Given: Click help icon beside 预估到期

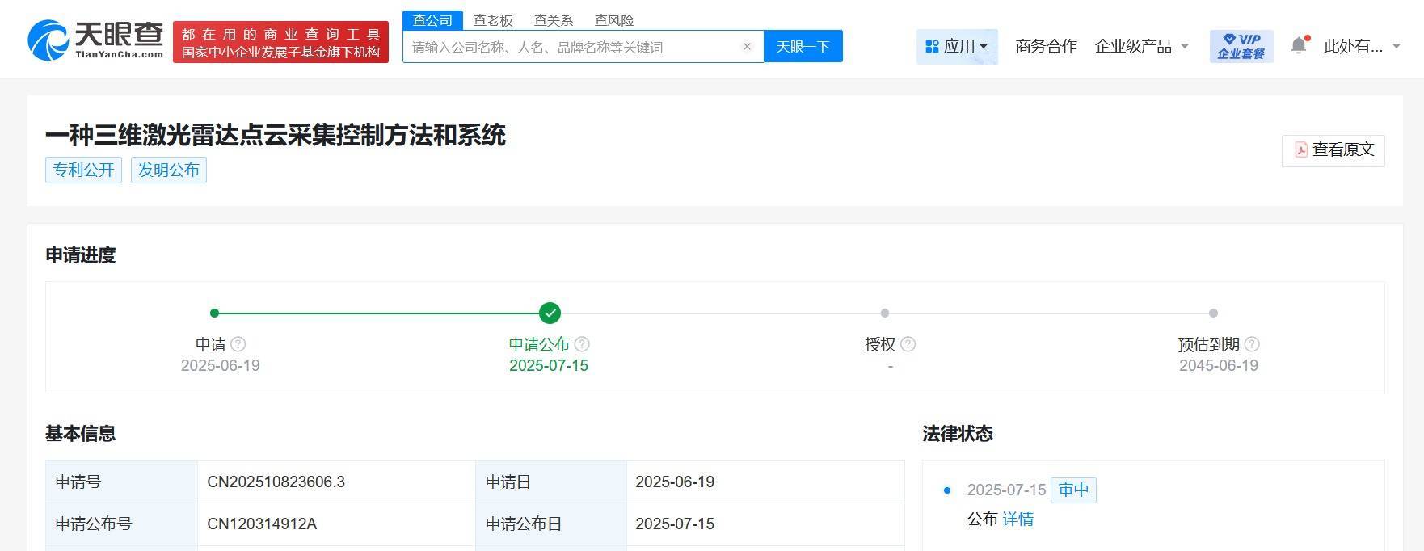Looking at the screenshot, I should (1252, 344).
